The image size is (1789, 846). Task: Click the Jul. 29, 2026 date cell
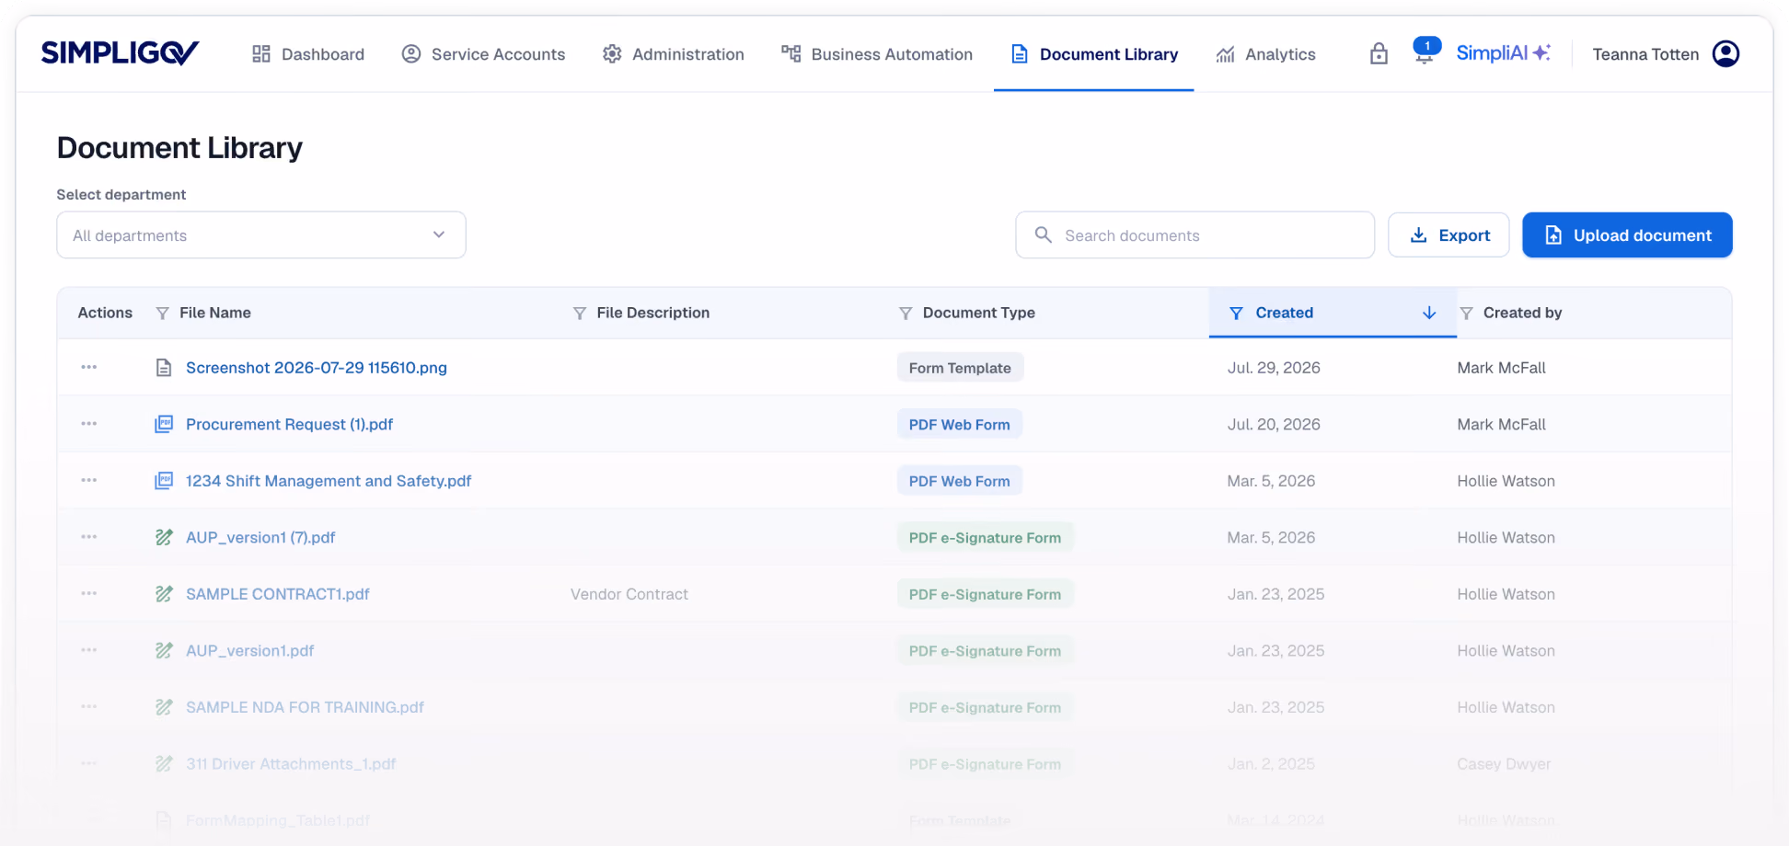pos(1274,368)
